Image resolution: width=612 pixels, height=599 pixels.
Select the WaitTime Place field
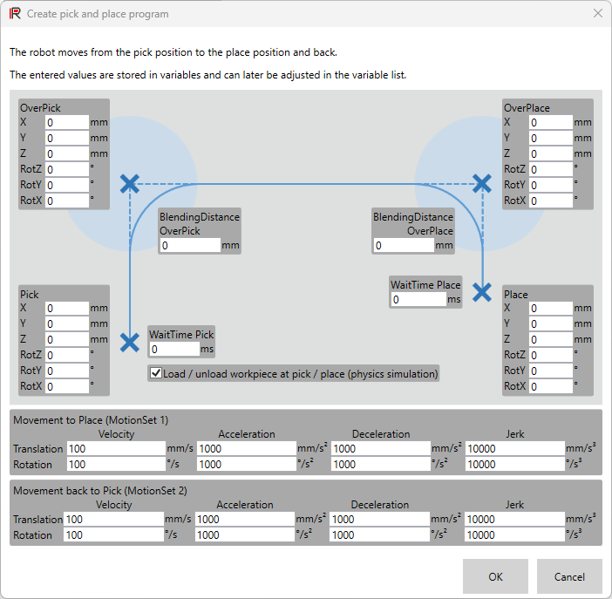click(x=418, y=299)
